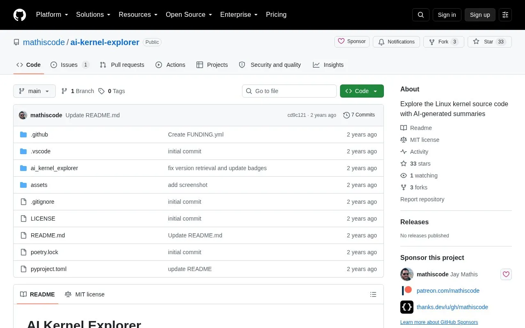
Task: Expand the main branch dropdown
Action: pyautogui.click(x=34, y=91)
